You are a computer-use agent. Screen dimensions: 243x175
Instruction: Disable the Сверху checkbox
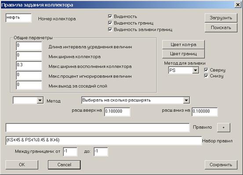[206, 70]
